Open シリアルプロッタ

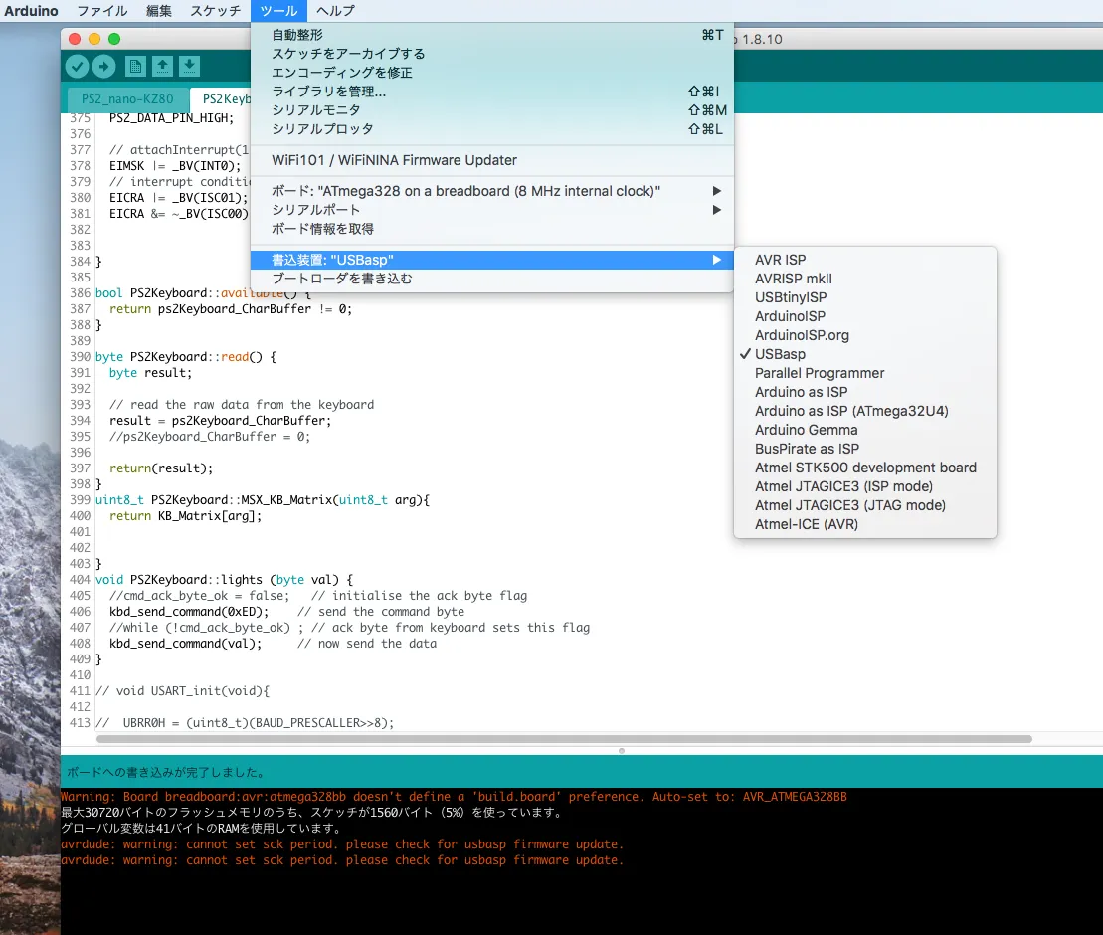[x=491, y=129]
